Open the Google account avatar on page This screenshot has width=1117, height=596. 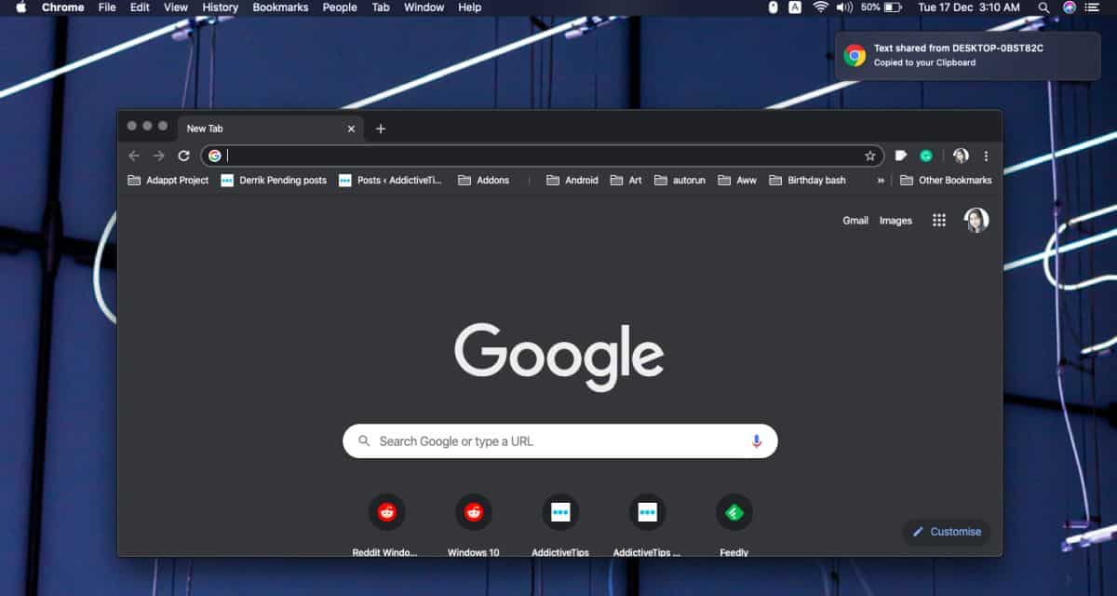coord(976,220)
